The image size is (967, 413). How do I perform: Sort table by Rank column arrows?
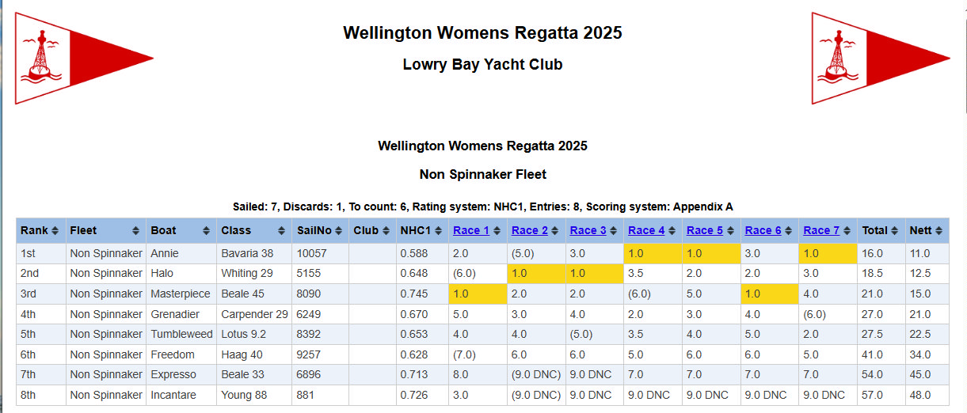pyautogui.click(x=55, y=231)
